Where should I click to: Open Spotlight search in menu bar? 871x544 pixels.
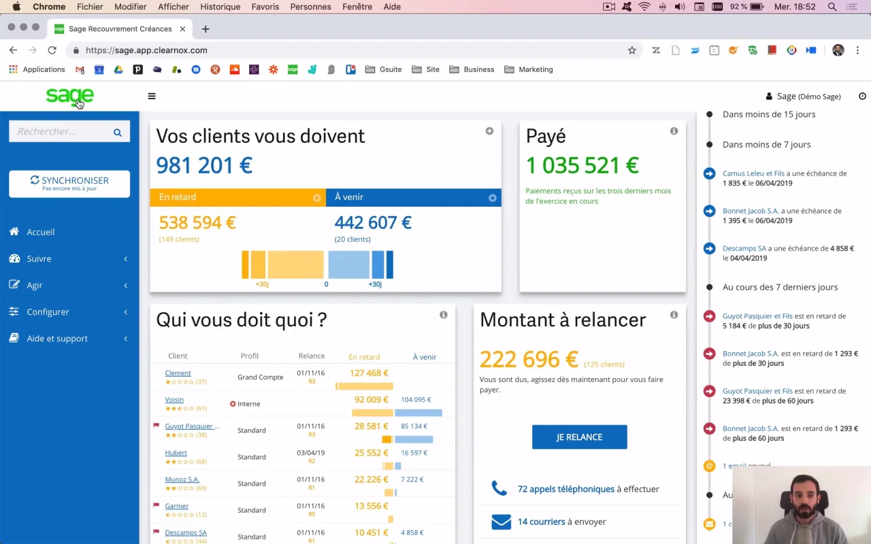pyautogui.click(x=832, y=7)
